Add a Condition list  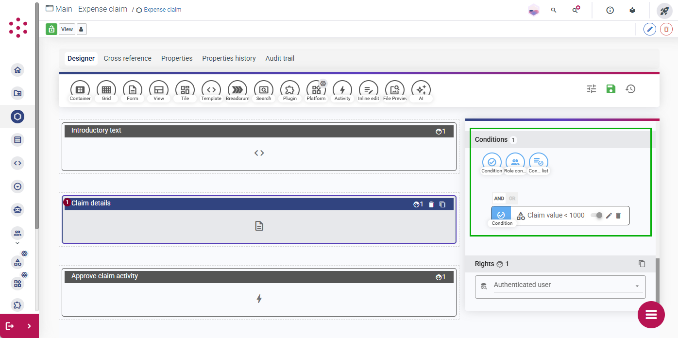point(539,162)
